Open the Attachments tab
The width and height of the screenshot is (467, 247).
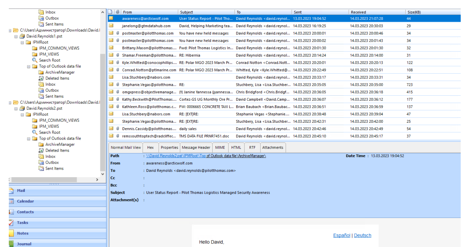pos(272,148)
